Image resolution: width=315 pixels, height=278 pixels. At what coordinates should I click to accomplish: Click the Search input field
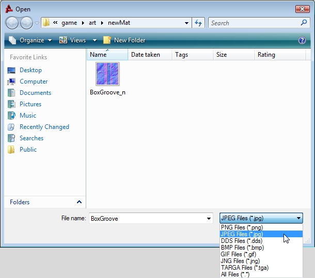coord(253,23)
